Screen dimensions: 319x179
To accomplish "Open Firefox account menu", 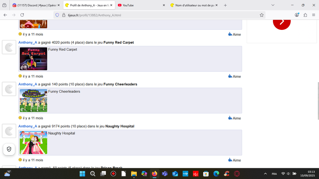I will tap(297, 15).
